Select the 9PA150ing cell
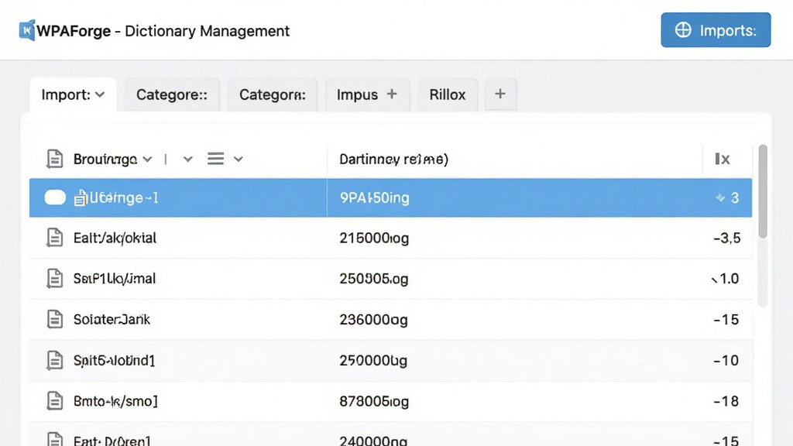The height and width of the screenshot is (446, 793). [375, 197]
